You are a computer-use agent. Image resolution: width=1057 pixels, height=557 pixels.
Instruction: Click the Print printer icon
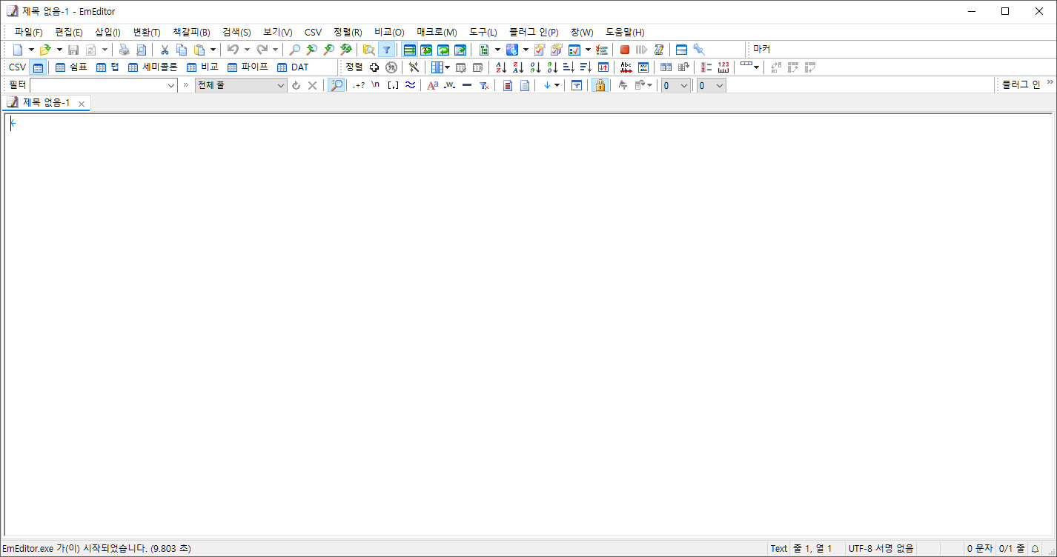pyautogui.click(x=124, y=50)
